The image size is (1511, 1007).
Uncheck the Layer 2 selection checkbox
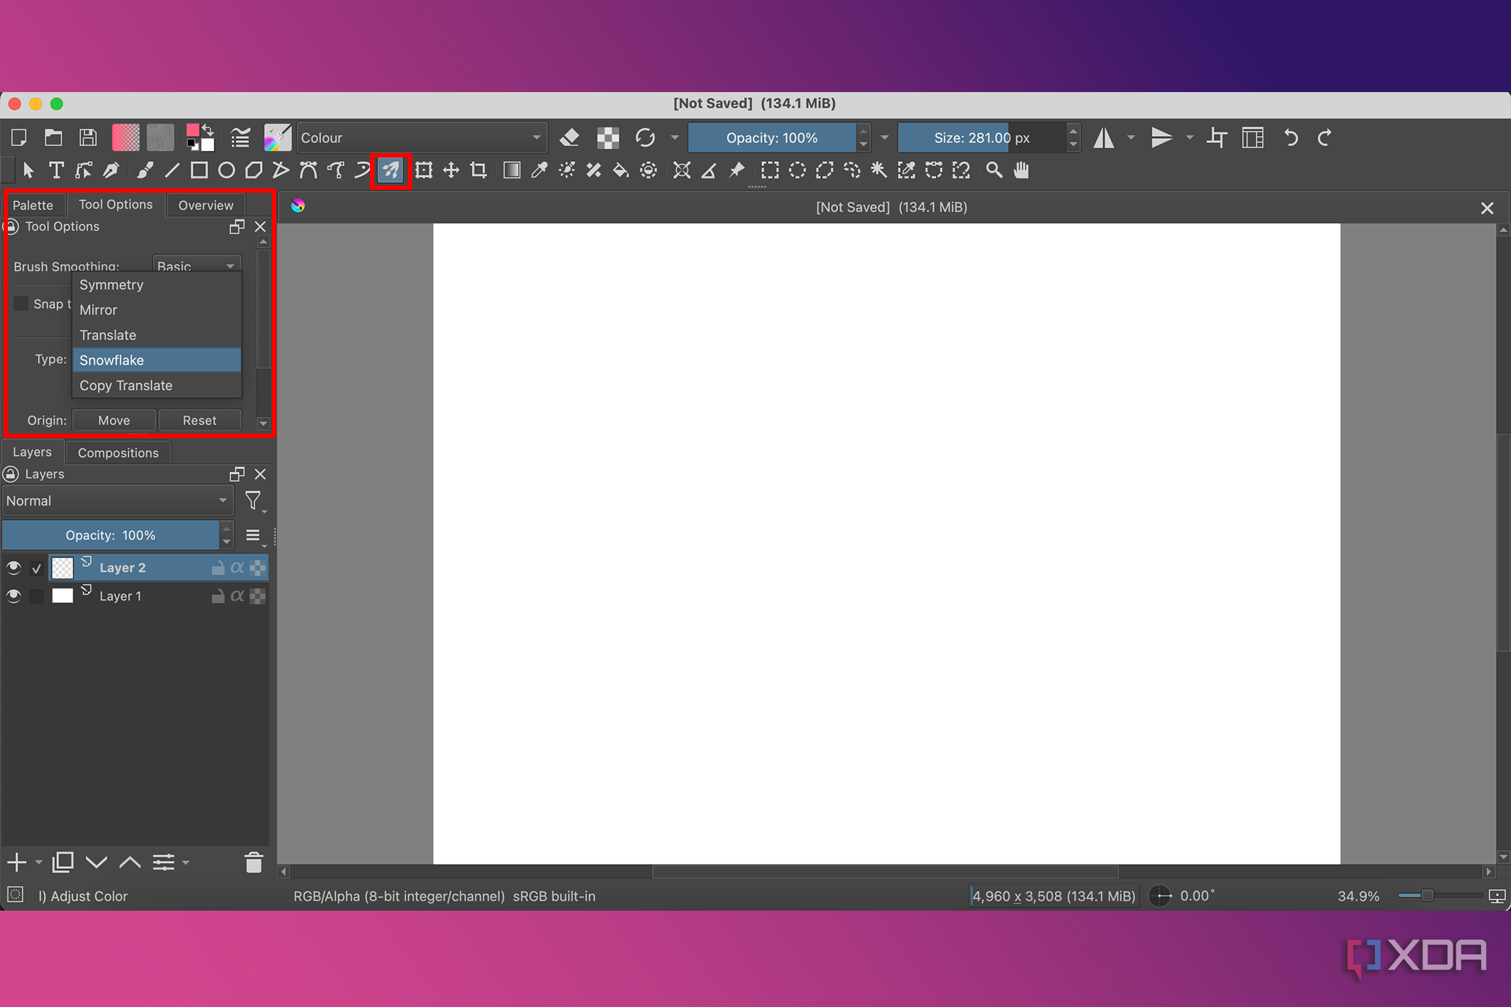click(x=37, y=568)
